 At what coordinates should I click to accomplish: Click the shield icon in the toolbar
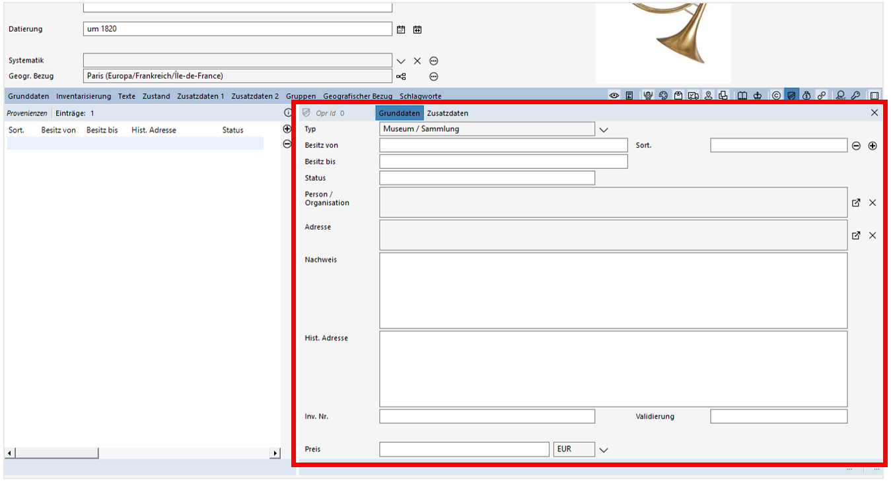[x=791, y=96]
